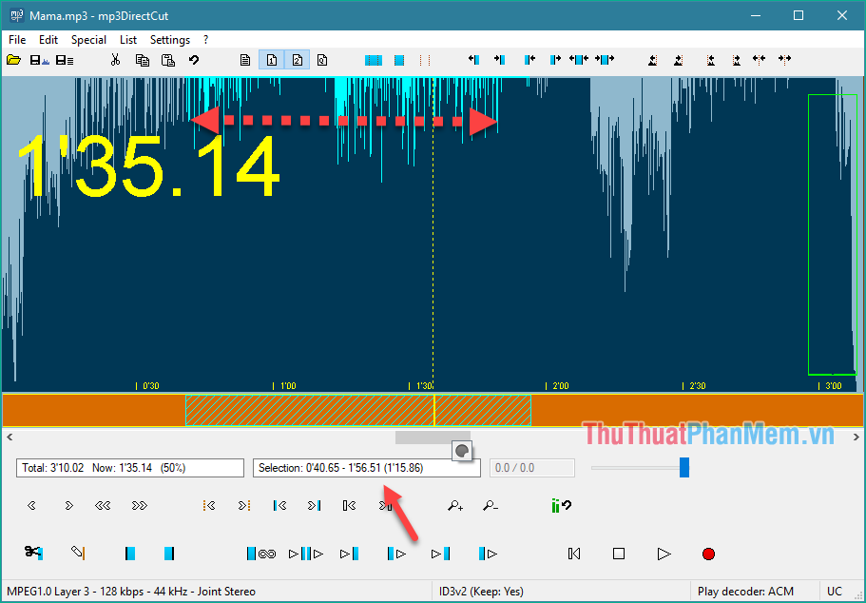866x603 pixels.
Task: Click the volume slider handle
Action: tap(684, 467)
